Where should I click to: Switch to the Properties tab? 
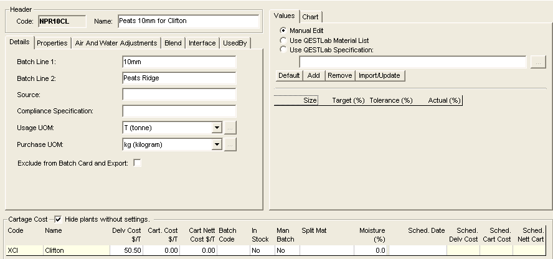[52, 43]
